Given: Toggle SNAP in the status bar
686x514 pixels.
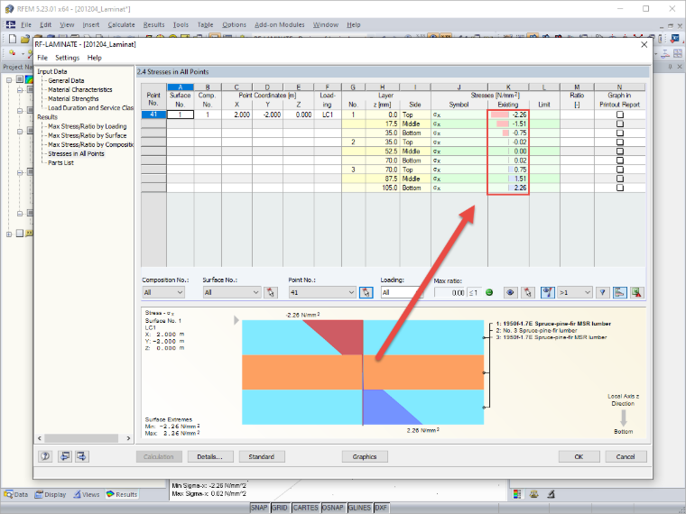Looking at the screenshot, I should point(259,508).
